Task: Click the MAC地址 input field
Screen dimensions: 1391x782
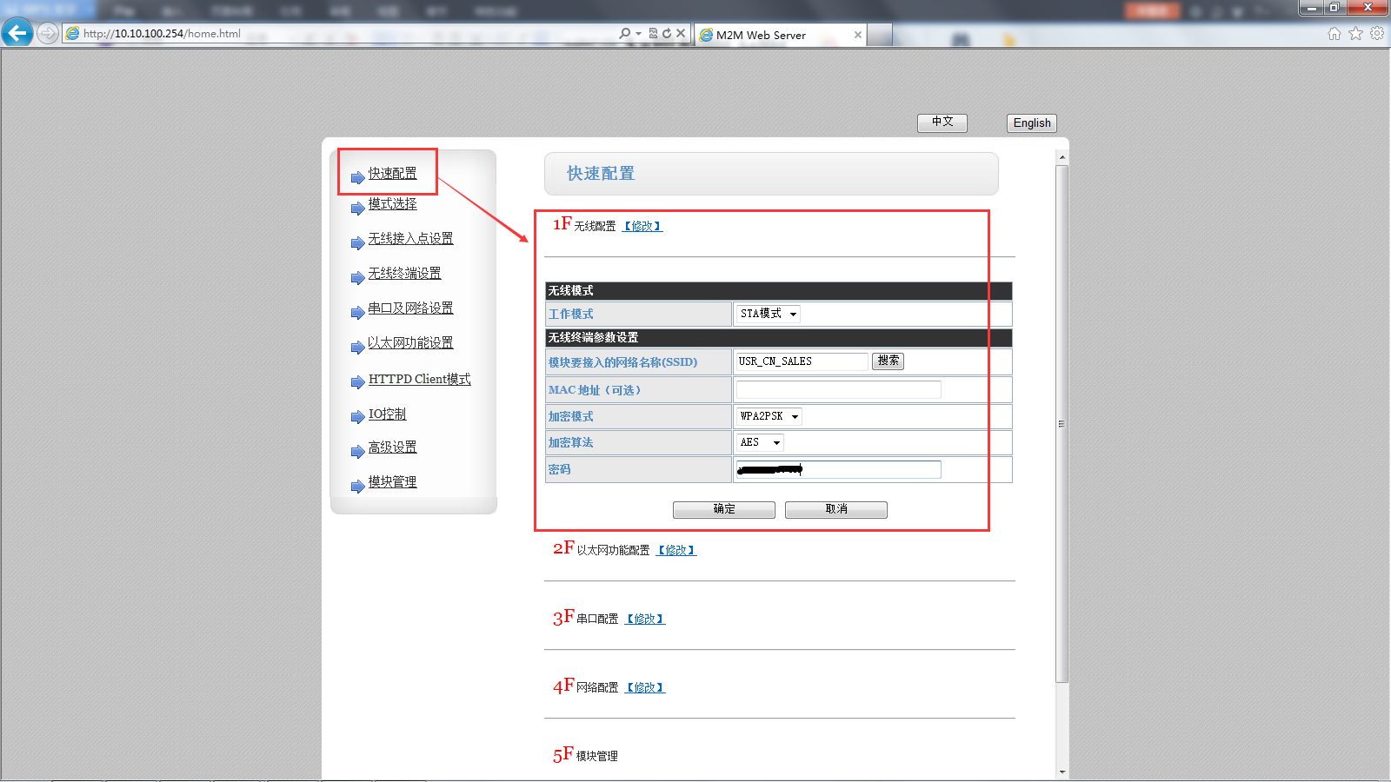Action: point(838,390)
